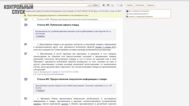Click the note icon beside Статья 493
Screen dimensions: 189x106
coord(26,19)
